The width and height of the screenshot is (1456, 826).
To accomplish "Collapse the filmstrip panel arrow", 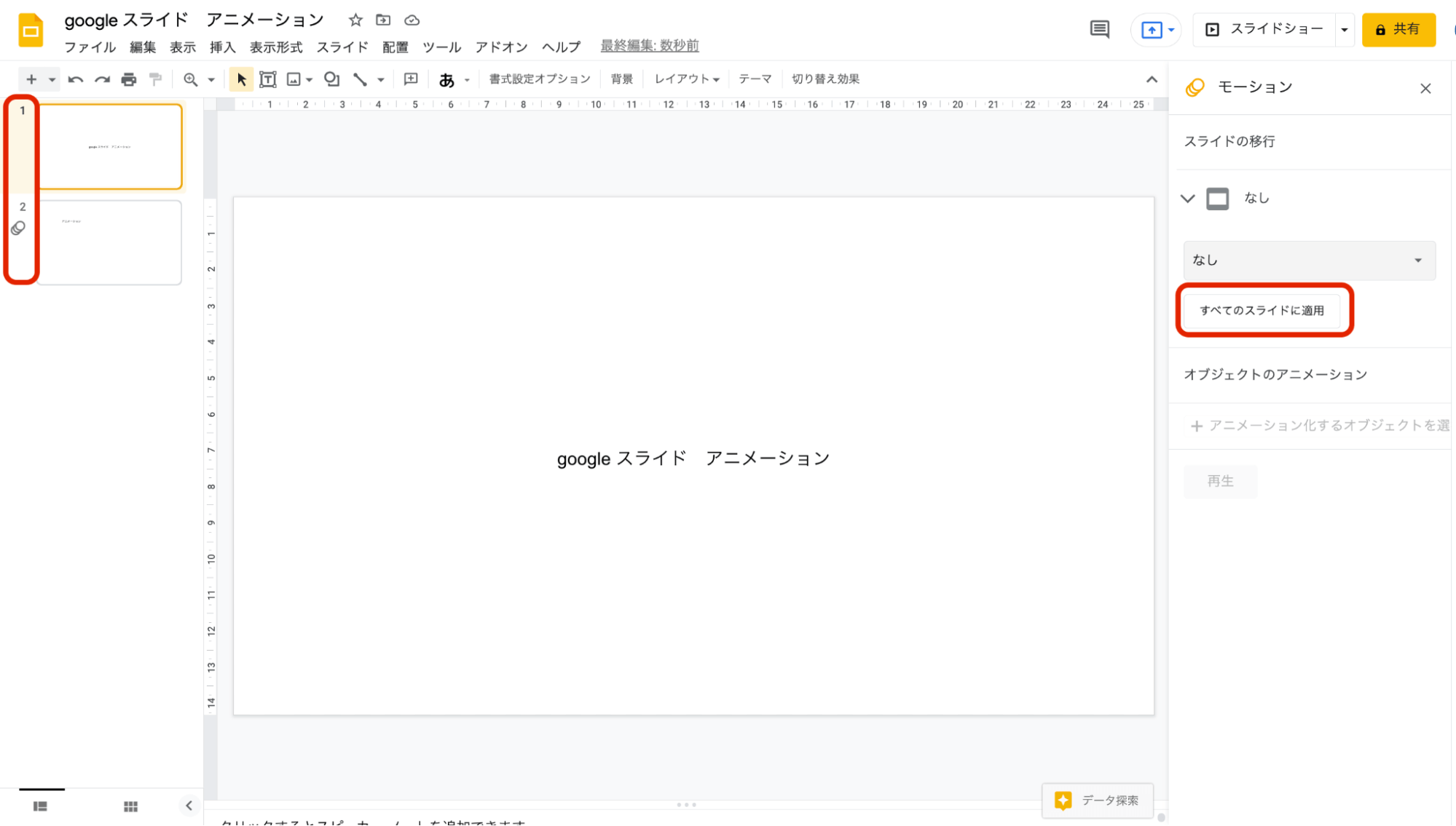I will coord(189,805).
